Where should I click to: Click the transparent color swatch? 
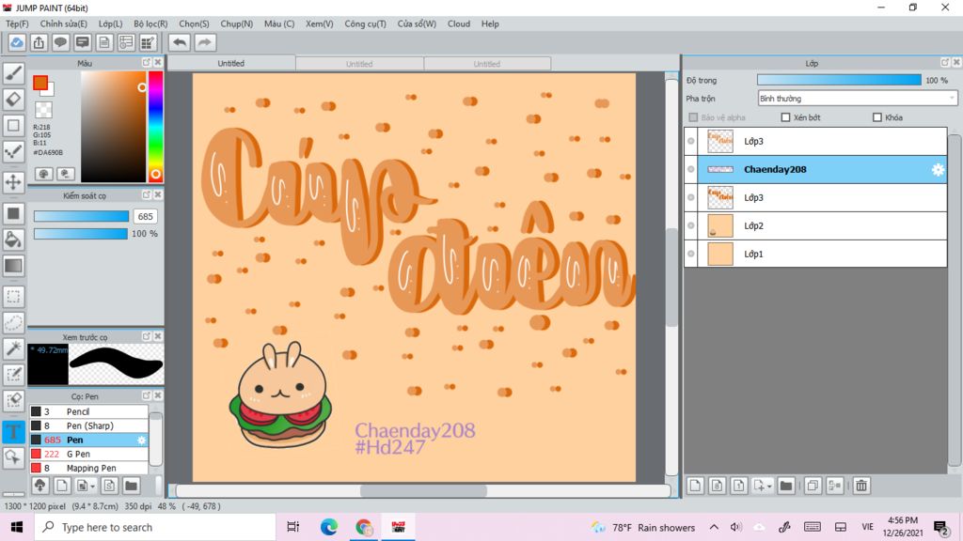pos(43,110)
